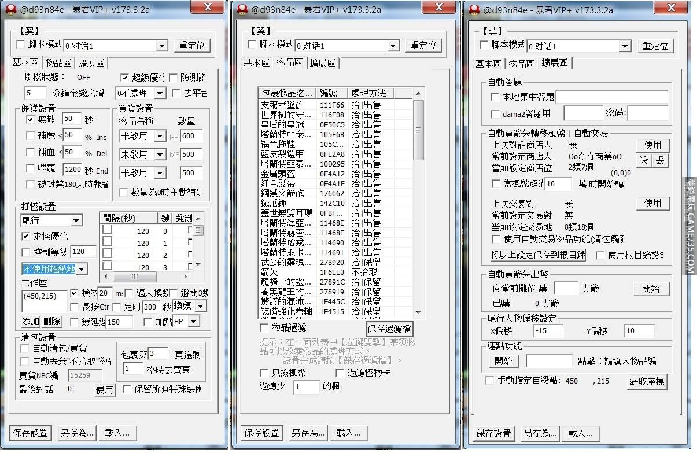Image resolution: width=697 pixels, height=453 pixels.
Task: Tick the dama2答題用 checkbox
Action: 495,114
